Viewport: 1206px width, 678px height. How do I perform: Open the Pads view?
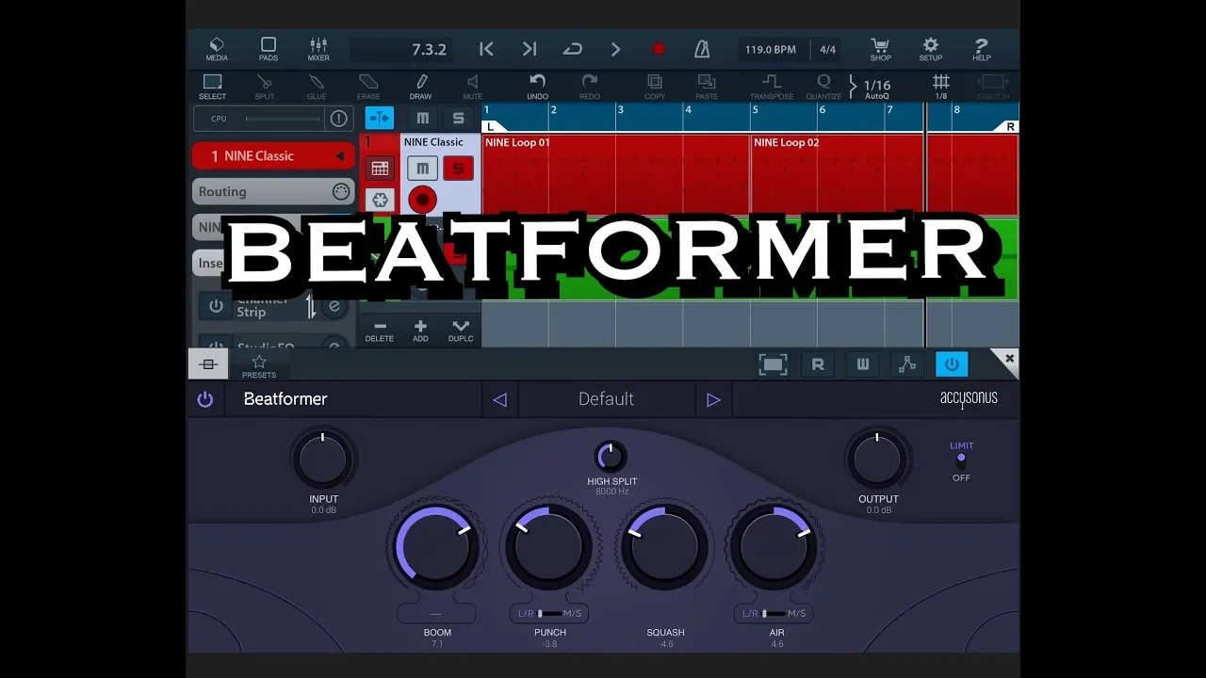269,49
